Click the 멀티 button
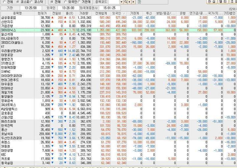 tap(223, 2)
